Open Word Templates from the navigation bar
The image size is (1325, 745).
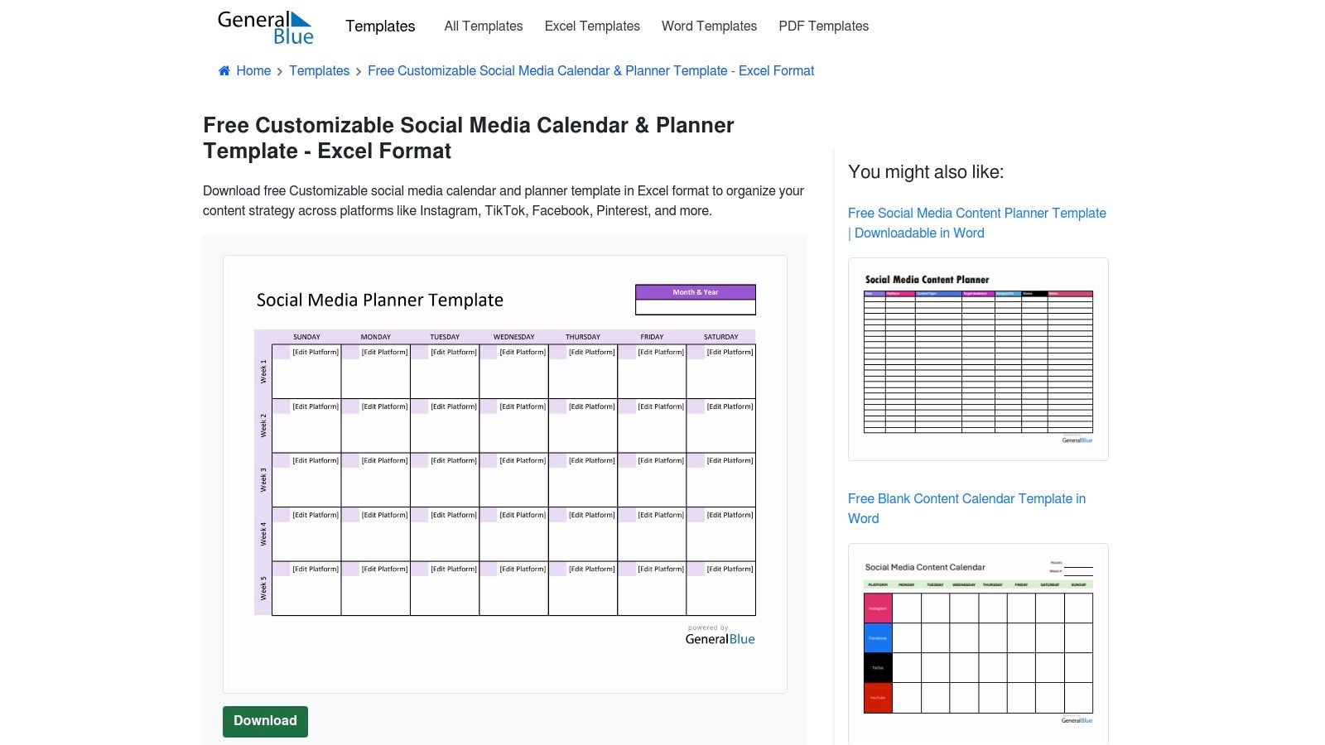(x=709, y=26)
